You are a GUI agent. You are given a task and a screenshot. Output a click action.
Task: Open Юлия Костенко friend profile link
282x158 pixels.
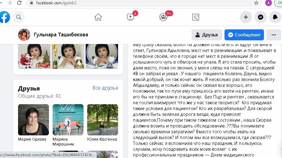[102, 139]
